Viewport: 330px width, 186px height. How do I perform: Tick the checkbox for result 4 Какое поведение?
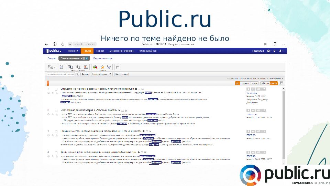tap(56, 152)
